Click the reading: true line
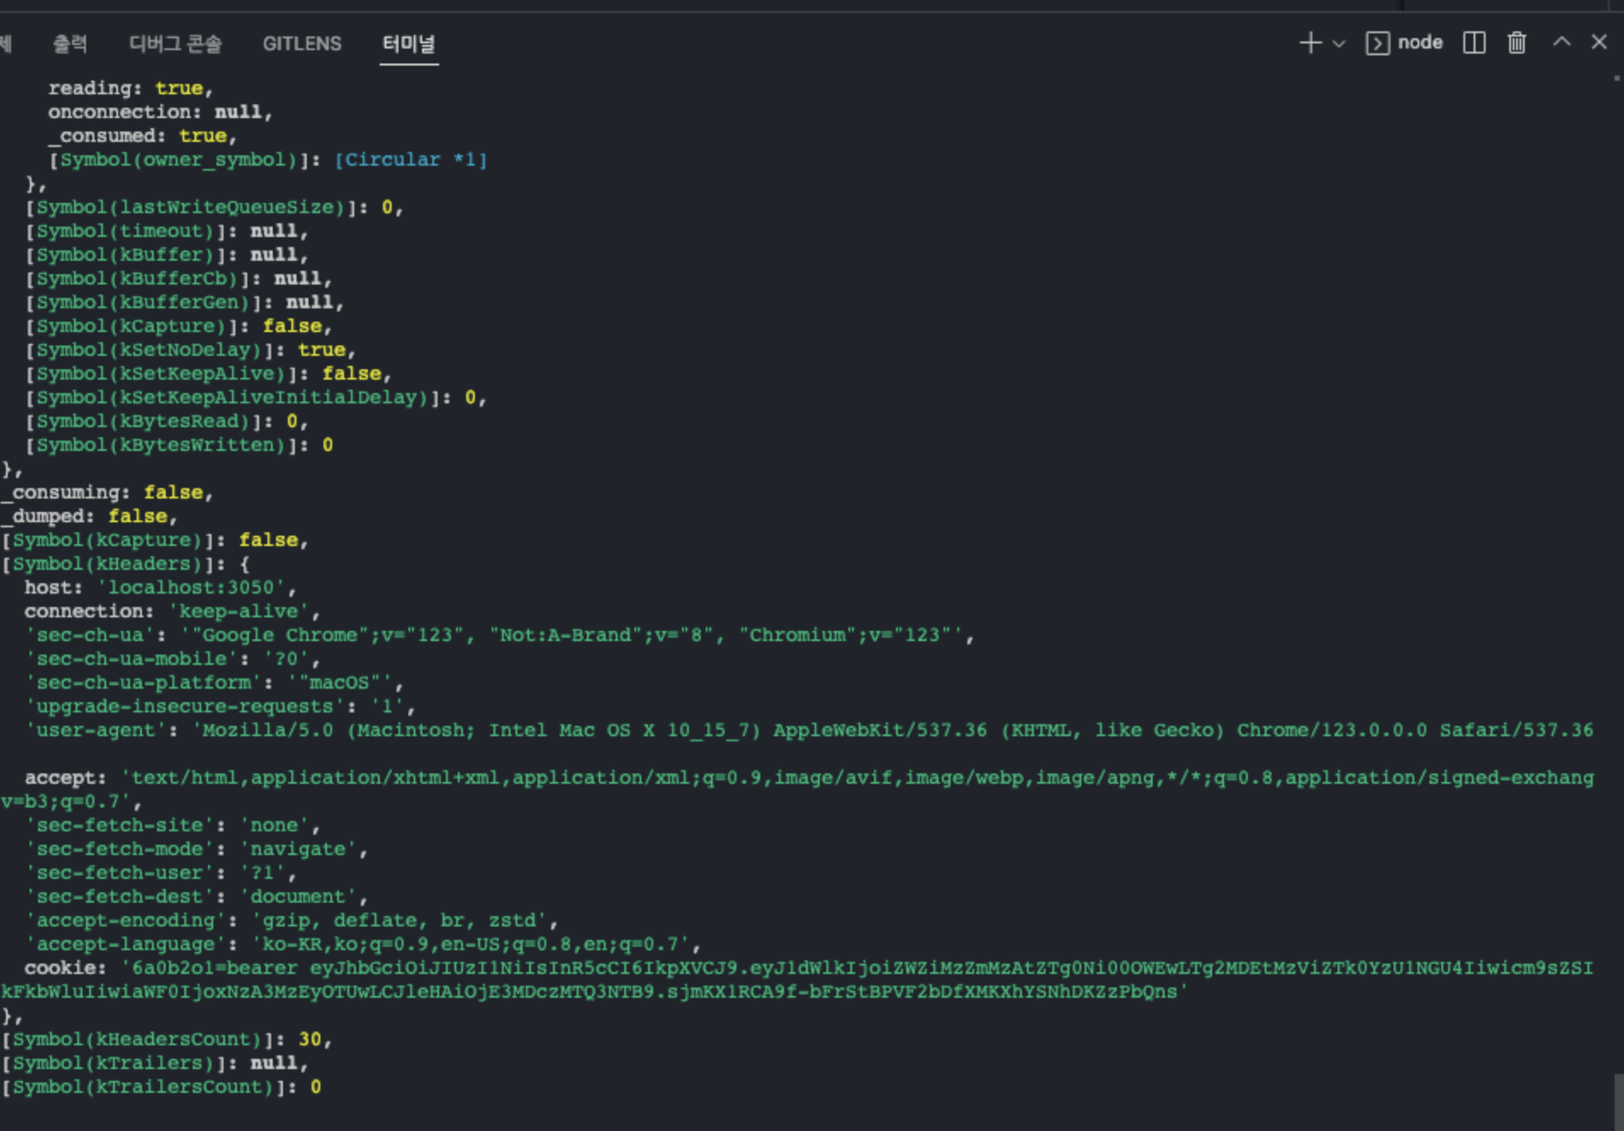The image size is (1624, 1131). tap(130, 88)
